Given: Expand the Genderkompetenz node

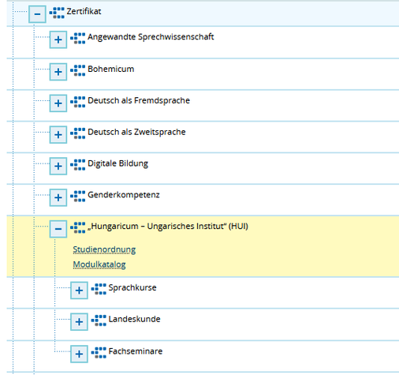Looking at the screenshot, I should point(58,197).
